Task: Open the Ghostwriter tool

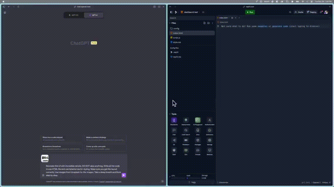Action: click(x=174, y=120)
